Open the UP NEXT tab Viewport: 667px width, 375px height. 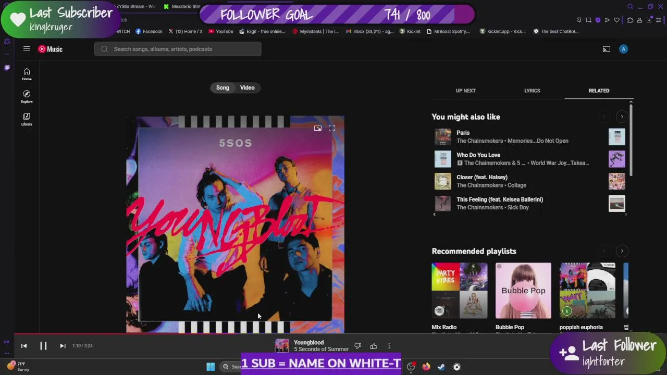tap(465, 91)
